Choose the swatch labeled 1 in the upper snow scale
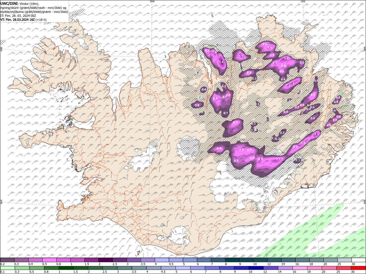Image resolution: width=366 pixels, height=274 pixels. 77,260
